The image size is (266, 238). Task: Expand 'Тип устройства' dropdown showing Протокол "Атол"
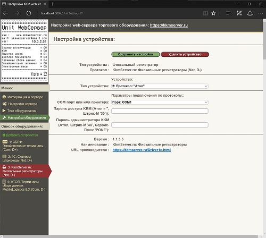coord(160,86)
